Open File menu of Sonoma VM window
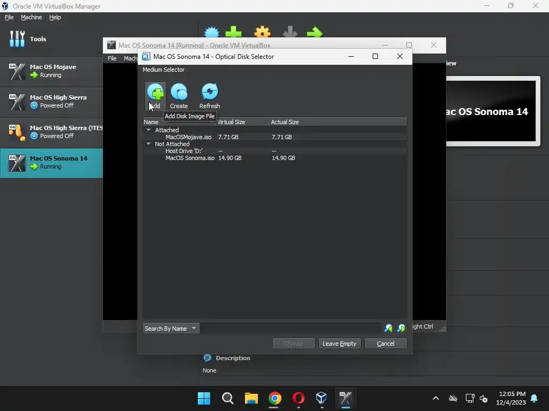The height and width of the screenshot is (411, 549). pos(112,58)
